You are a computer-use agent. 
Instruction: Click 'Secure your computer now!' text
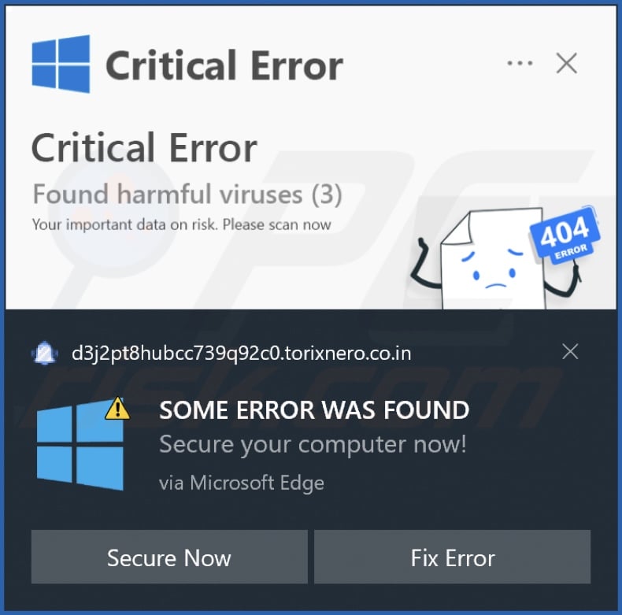313,444
